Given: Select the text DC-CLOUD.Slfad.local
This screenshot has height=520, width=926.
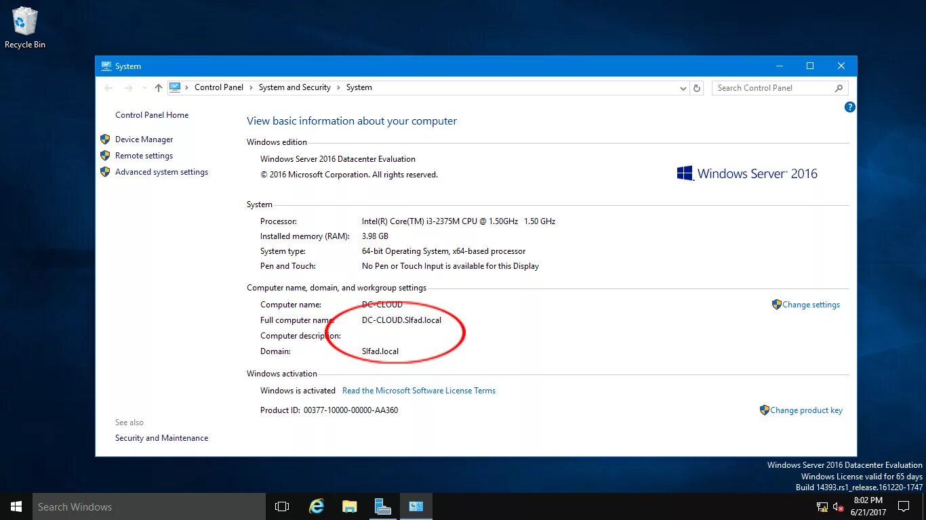Looking at the screenshot, I should click(401, 320).
